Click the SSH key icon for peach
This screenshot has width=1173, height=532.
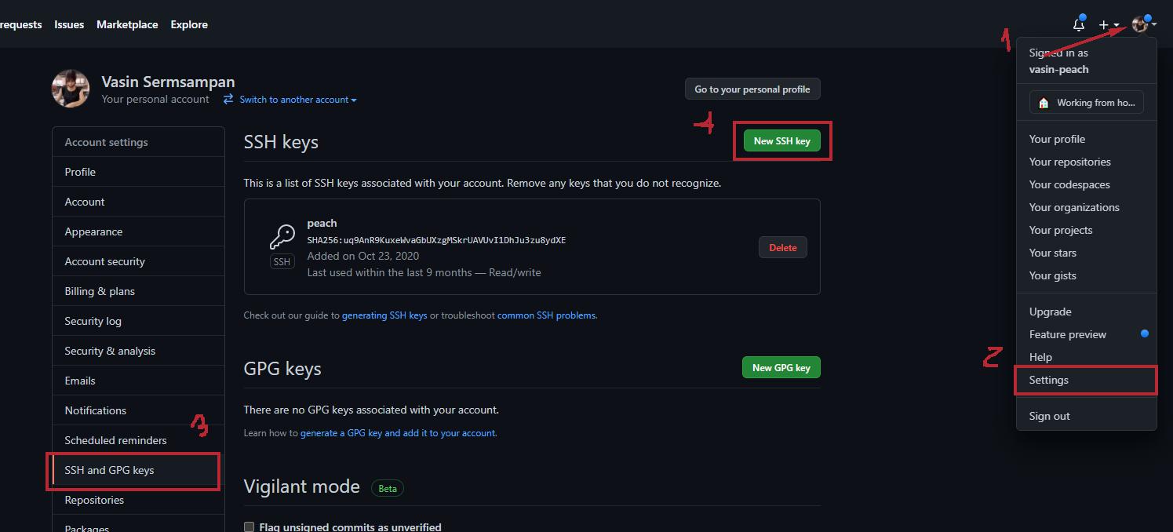click(x=282, y=236)
